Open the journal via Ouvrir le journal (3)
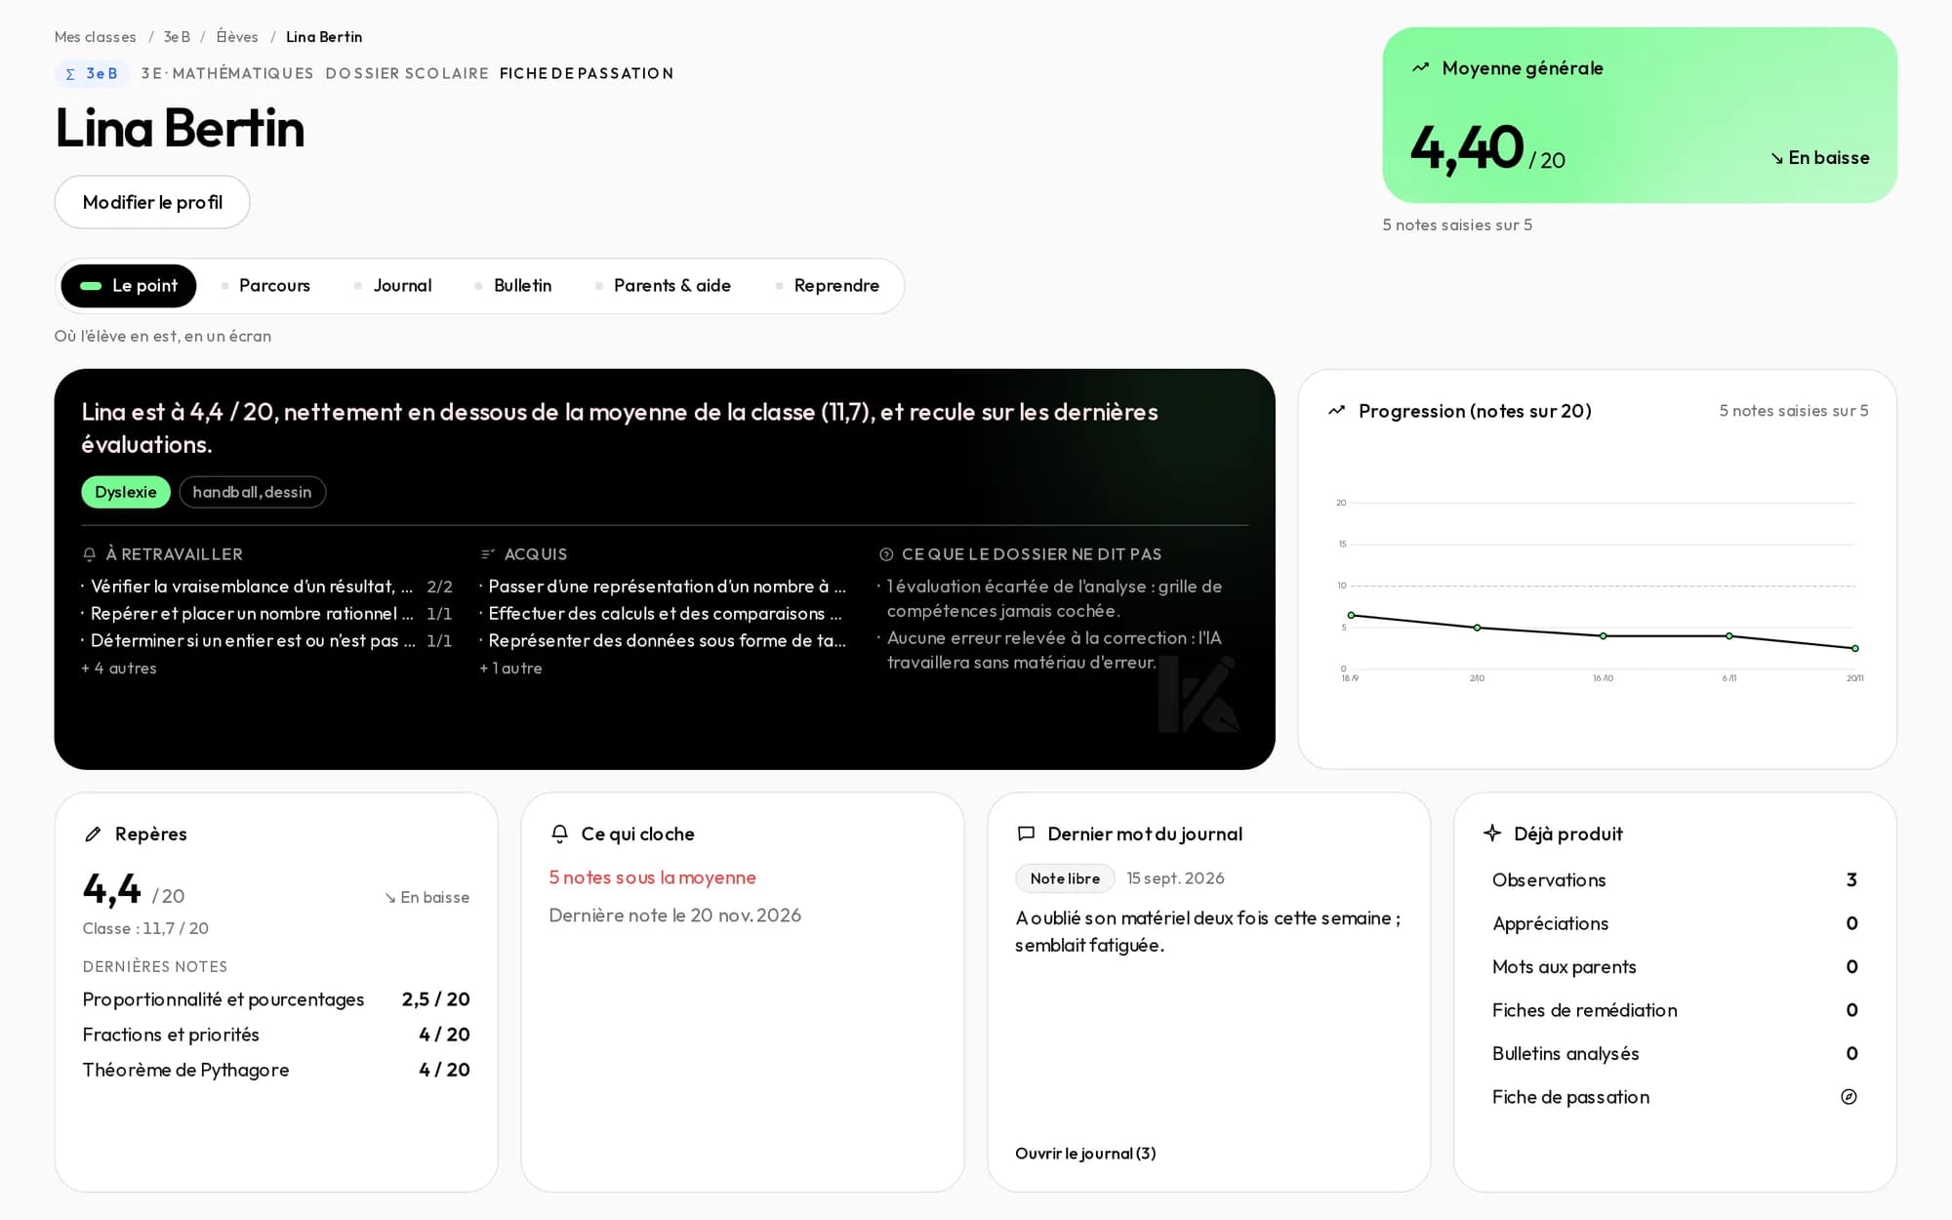The height and width of the screenshot is (1220, 1952). 1085,1154
